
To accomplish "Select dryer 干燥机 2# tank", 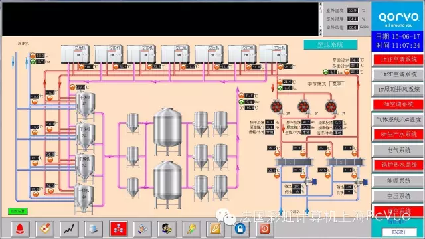I will (85, 137).
